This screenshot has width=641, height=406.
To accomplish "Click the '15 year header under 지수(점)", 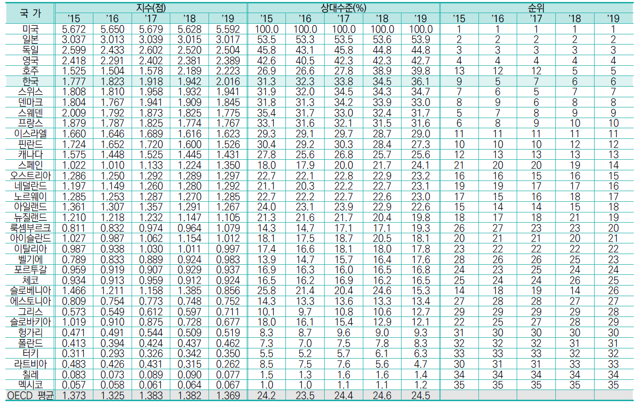I will (x=74, y=18).
